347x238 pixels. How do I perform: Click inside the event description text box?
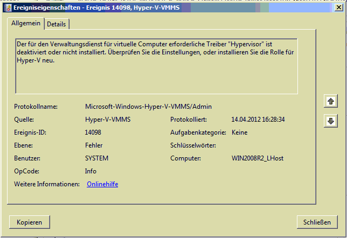tap(156, 66)
